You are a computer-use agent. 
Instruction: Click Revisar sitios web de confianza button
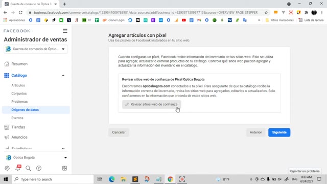click(x=151, y=104)
